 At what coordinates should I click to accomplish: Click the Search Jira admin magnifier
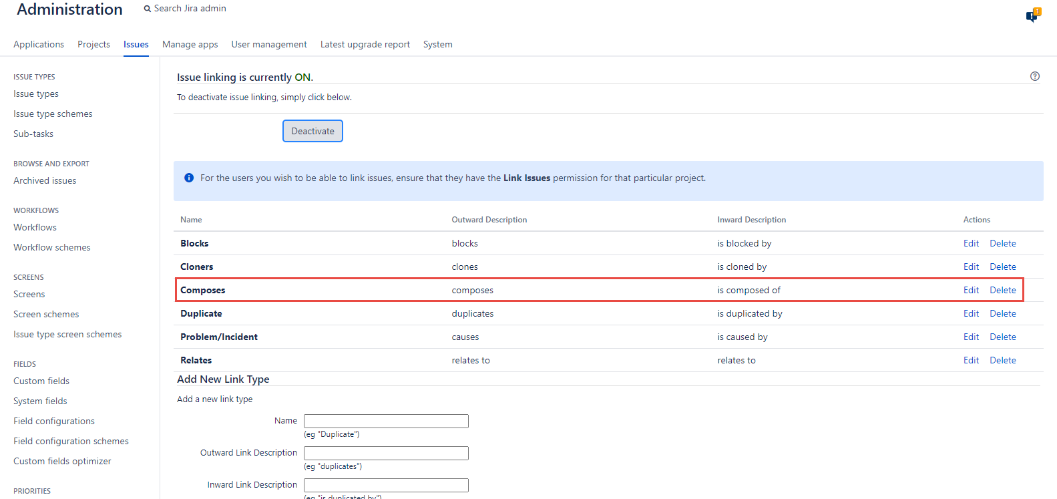click(x=148, y=9)
